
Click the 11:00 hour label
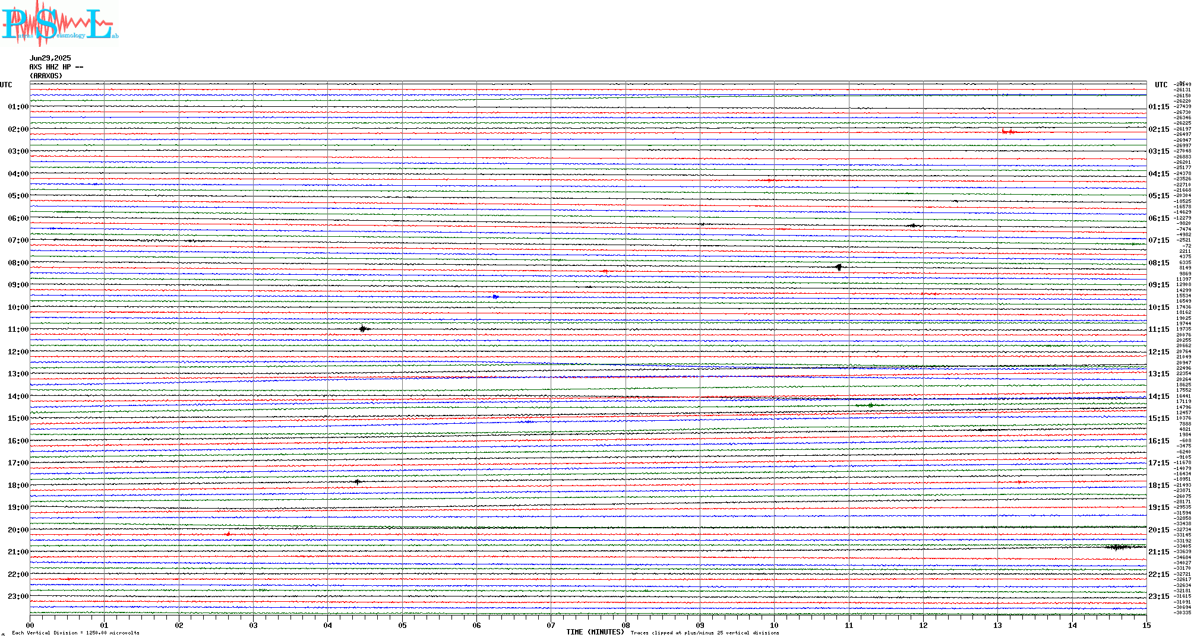[18, 329]
